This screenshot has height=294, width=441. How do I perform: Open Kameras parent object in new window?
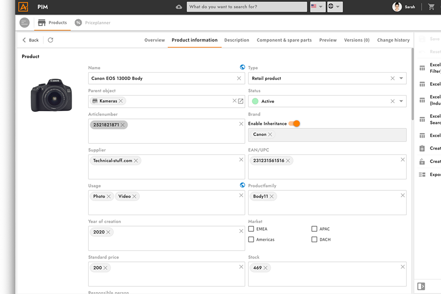point(241,101)
